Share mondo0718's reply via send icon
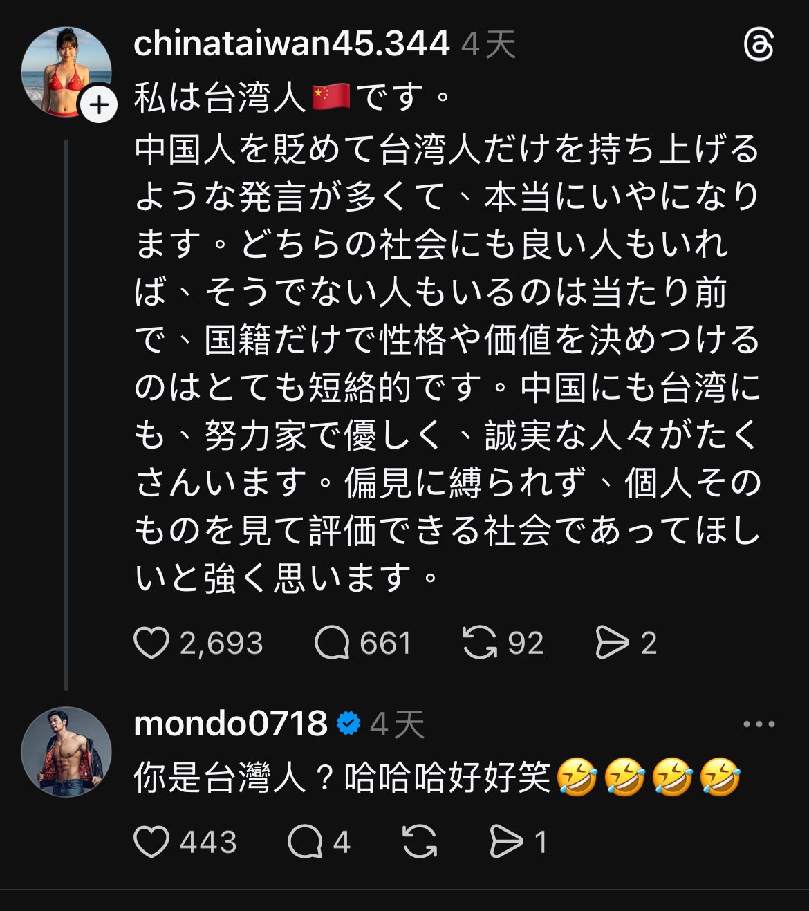The width and height of the screenshot is (809, 911). (506, 842)
